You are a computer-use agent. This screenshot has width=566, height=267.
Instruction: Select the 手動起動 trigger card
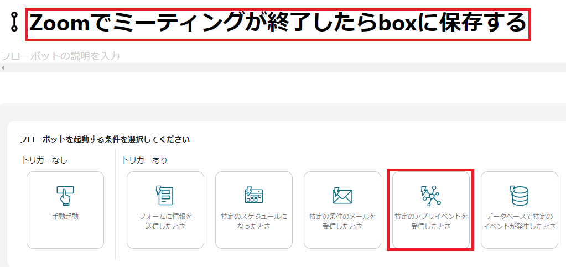pyautogui.click(x=65, y=210)
